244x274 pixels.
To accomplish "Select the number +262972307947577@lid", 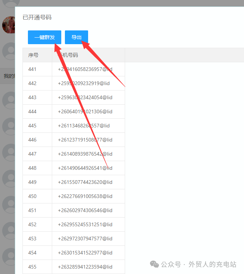I will pos(85,239).
